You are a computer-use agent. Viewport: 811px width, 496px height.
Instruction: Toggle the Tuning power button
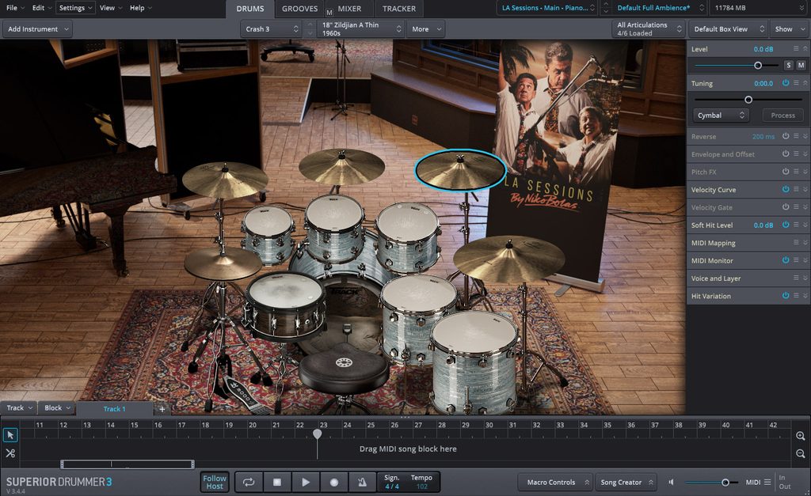click(786, 82)
